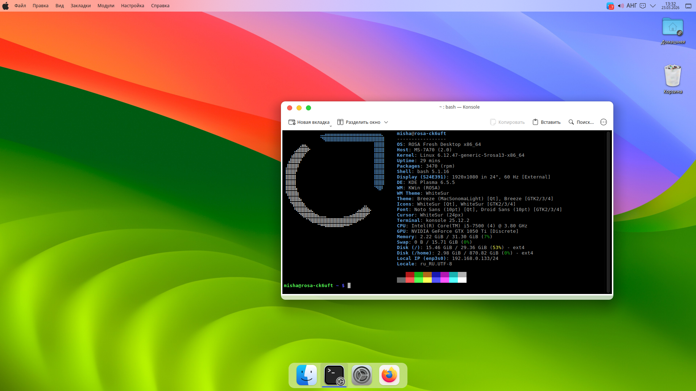
Task: Open the Модули menu
Action: [x=106, y=6]
